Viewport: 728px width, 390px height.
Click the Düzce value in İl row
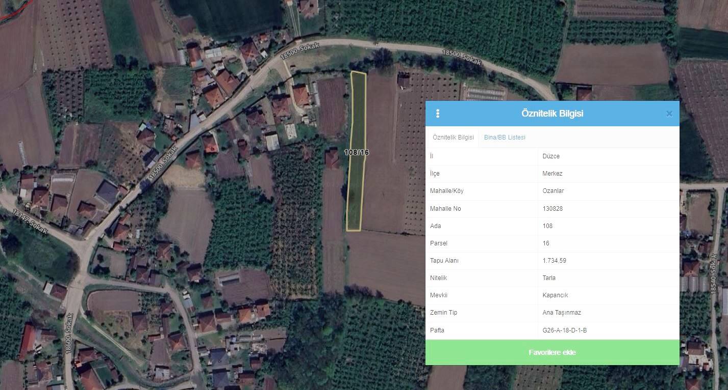click(x=551, y=156)
